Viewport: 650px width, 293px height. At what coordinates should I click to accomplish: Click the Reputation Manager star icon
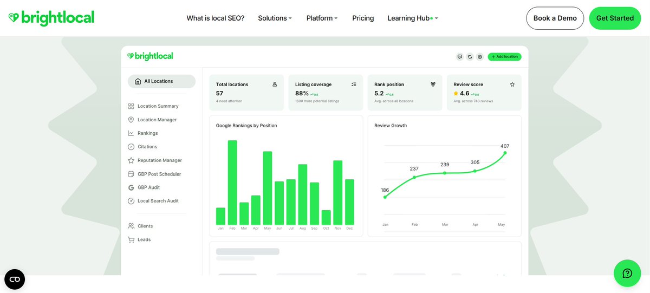(131, 160)
